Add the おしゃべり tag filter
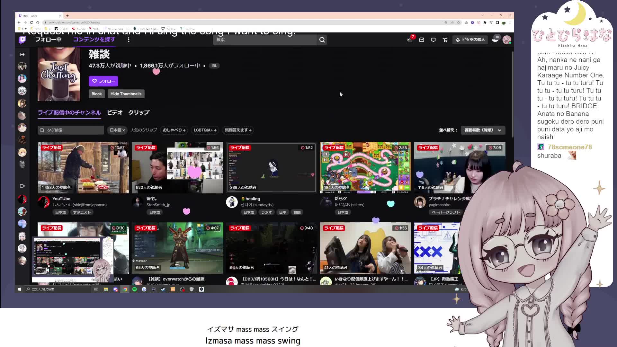617x347 pixels. pos(174,130)
